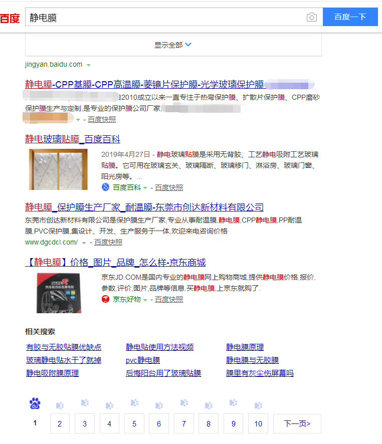Image resolution: width=382 pixels, height=444 pixels.
Task: Open 【静电膜】价格_图片_品牌 京东商城 result
Action: (115, 263)
